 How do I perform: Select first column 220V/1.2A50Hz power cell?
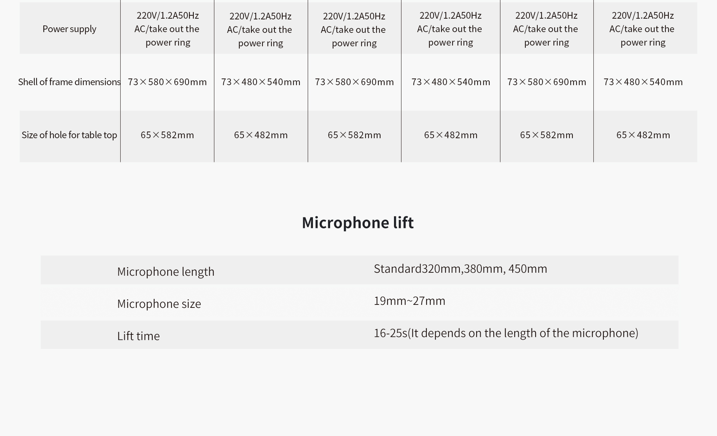(x=167, y=29)
